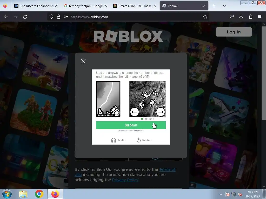Screen dimensions: 266x199
Task: Click the padlock site information icon
Action: [59, 17]
